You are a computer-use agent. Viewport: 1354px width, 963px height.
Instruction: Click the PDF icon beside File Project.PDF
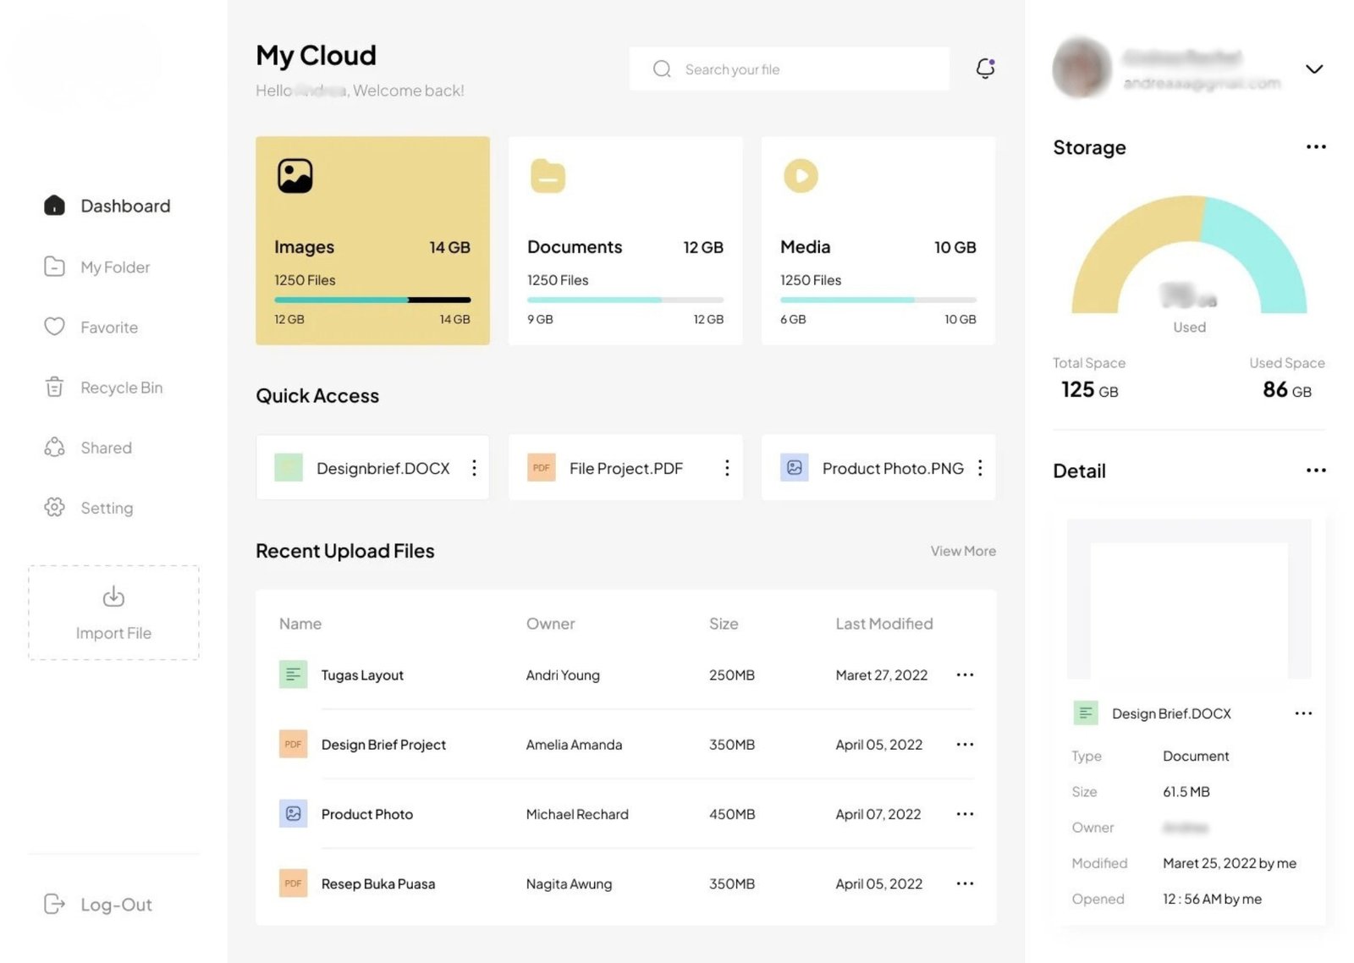(x=541, y=468)
